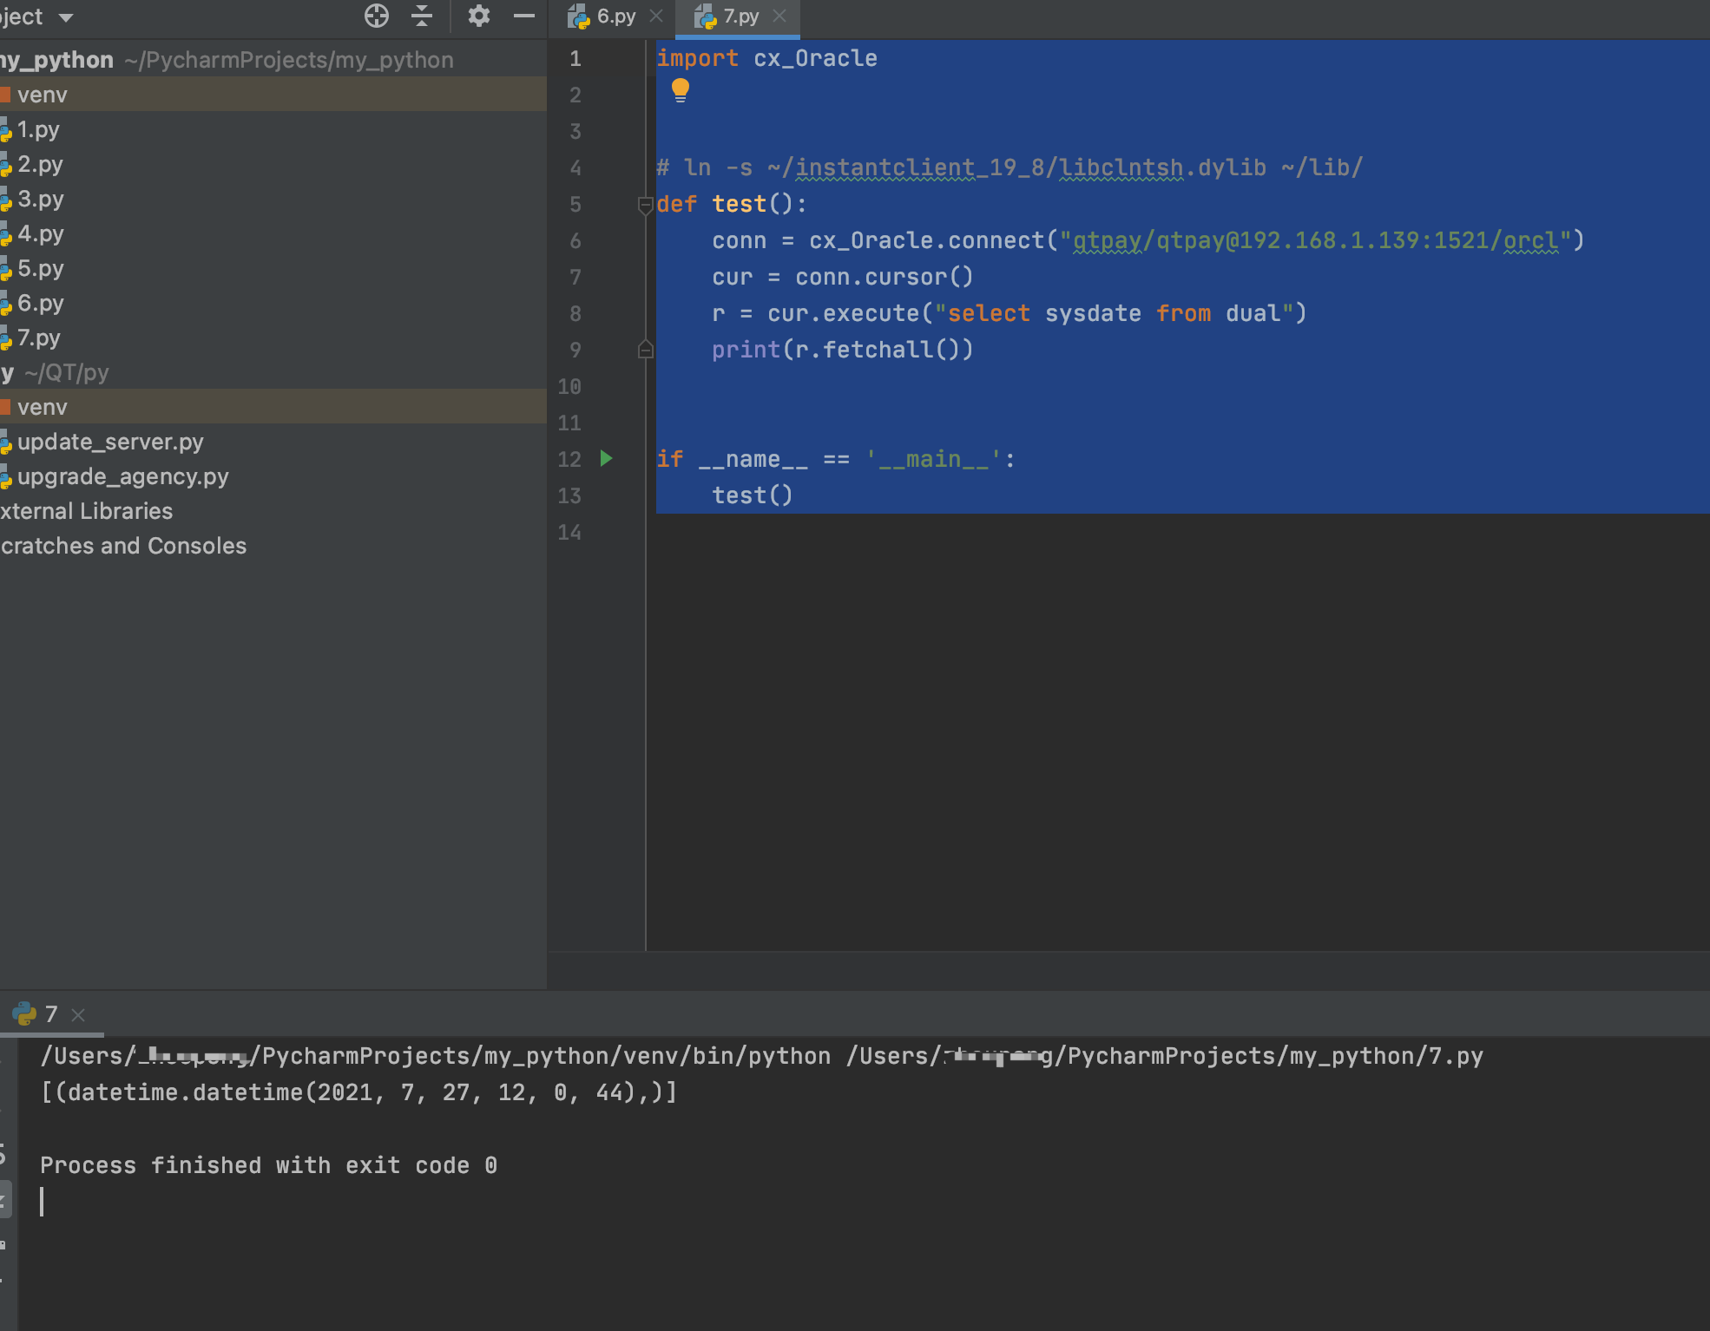Click the yellow lightbulb intention icon

pos(681,89)
